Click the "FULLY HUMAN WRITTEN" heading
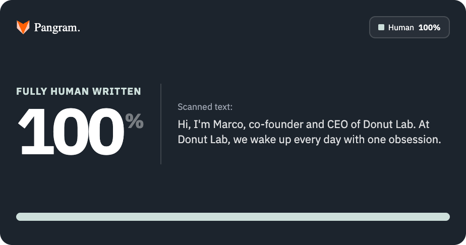Screen dimensions: 466x245 tap(79, 91)
